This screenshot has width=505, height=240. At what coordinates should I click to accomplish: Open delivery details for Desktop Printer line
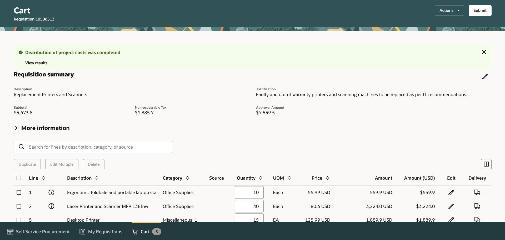[x=477, y=220]
